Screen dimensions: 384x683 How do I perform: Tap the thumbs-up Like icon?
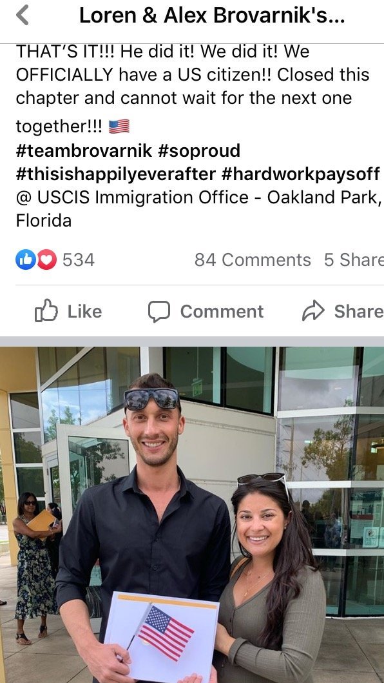click(46, 311)
